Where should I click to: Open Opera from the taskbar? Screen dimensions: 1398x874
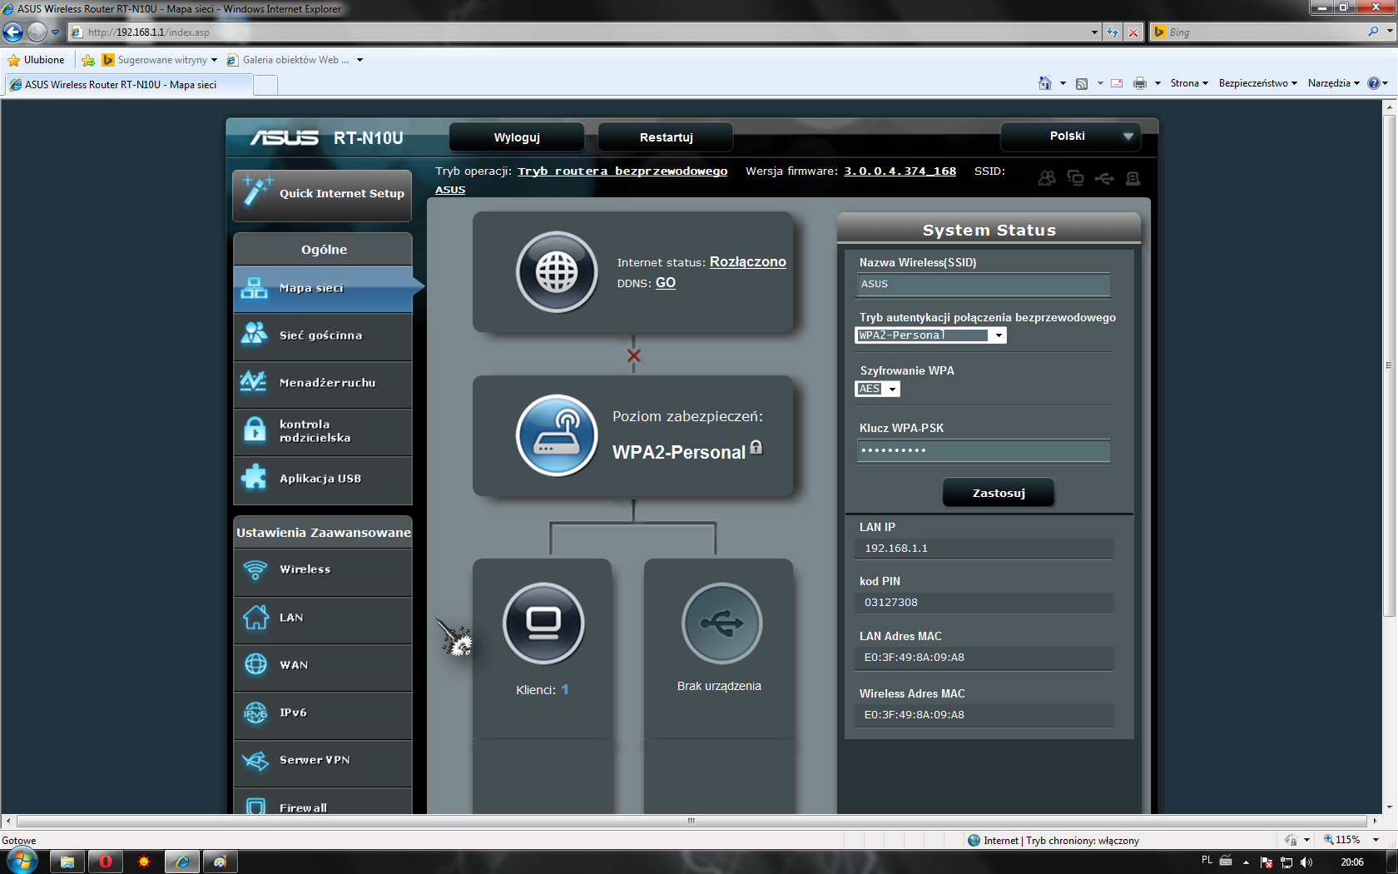tap(105, 862)
